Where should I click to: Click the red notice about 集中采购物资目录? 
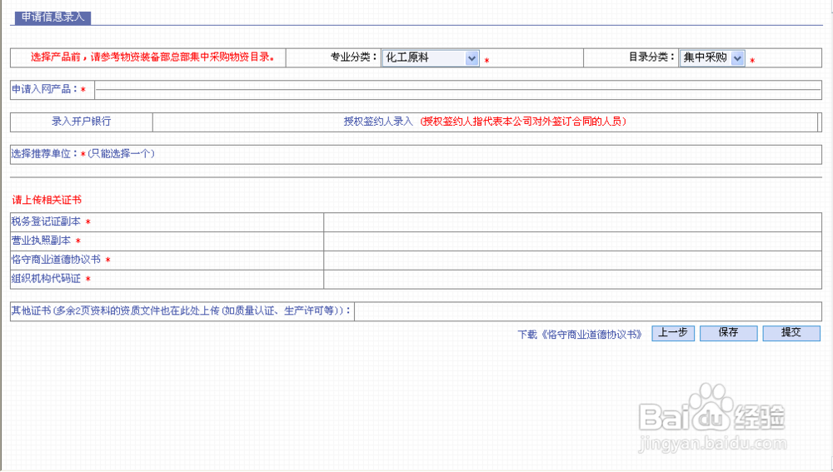point(152,57)
